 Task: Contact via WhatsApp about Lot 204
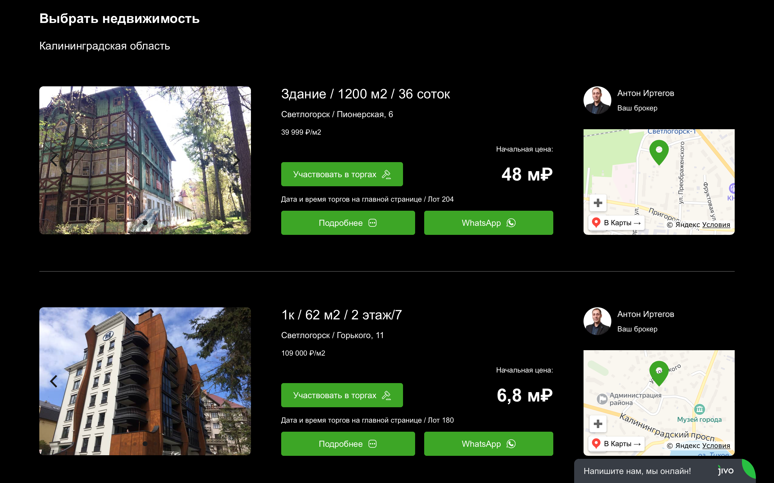click(488, 223)
